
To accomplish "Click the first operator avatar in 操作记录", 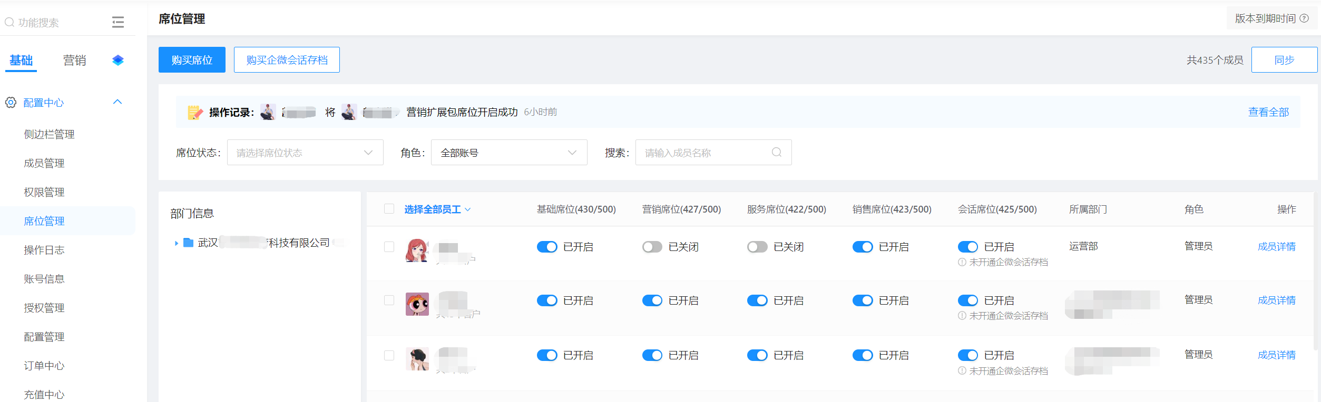I will [268, 112].
